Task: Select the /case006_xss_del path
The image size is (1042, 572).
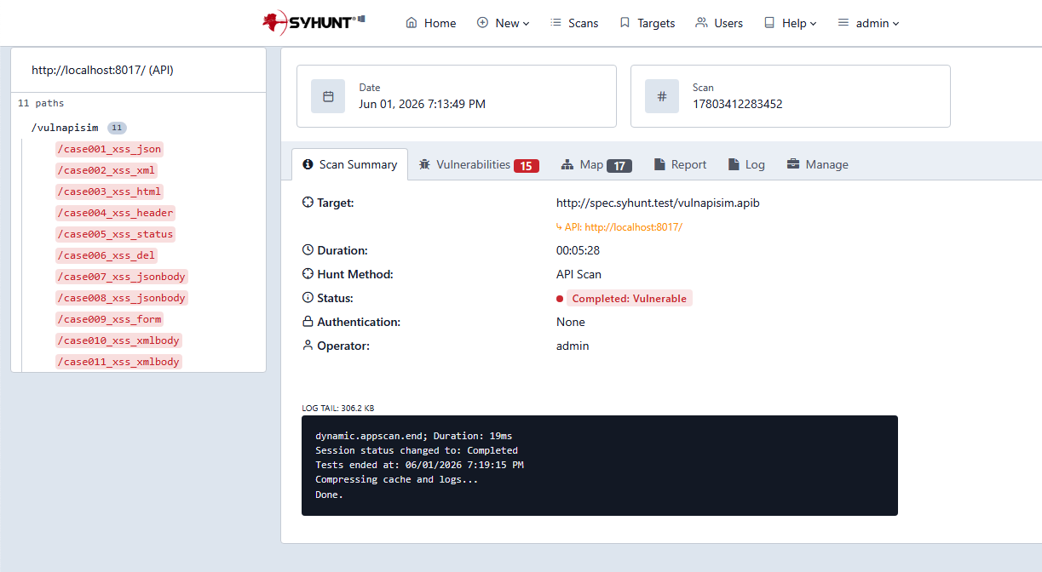Action: (106, 255)
